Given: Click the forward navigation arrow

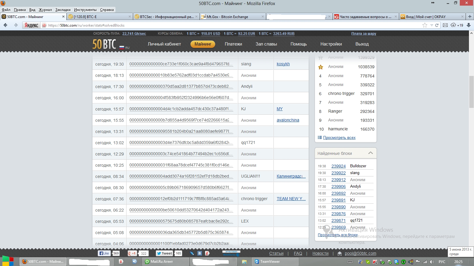Looking at the screenshot, I should [x=16, y=25].
